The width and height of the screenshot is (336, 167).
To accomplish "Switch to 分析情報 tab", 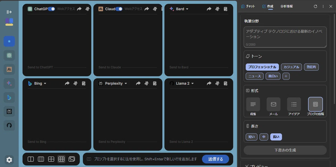I will coord(286,6).
